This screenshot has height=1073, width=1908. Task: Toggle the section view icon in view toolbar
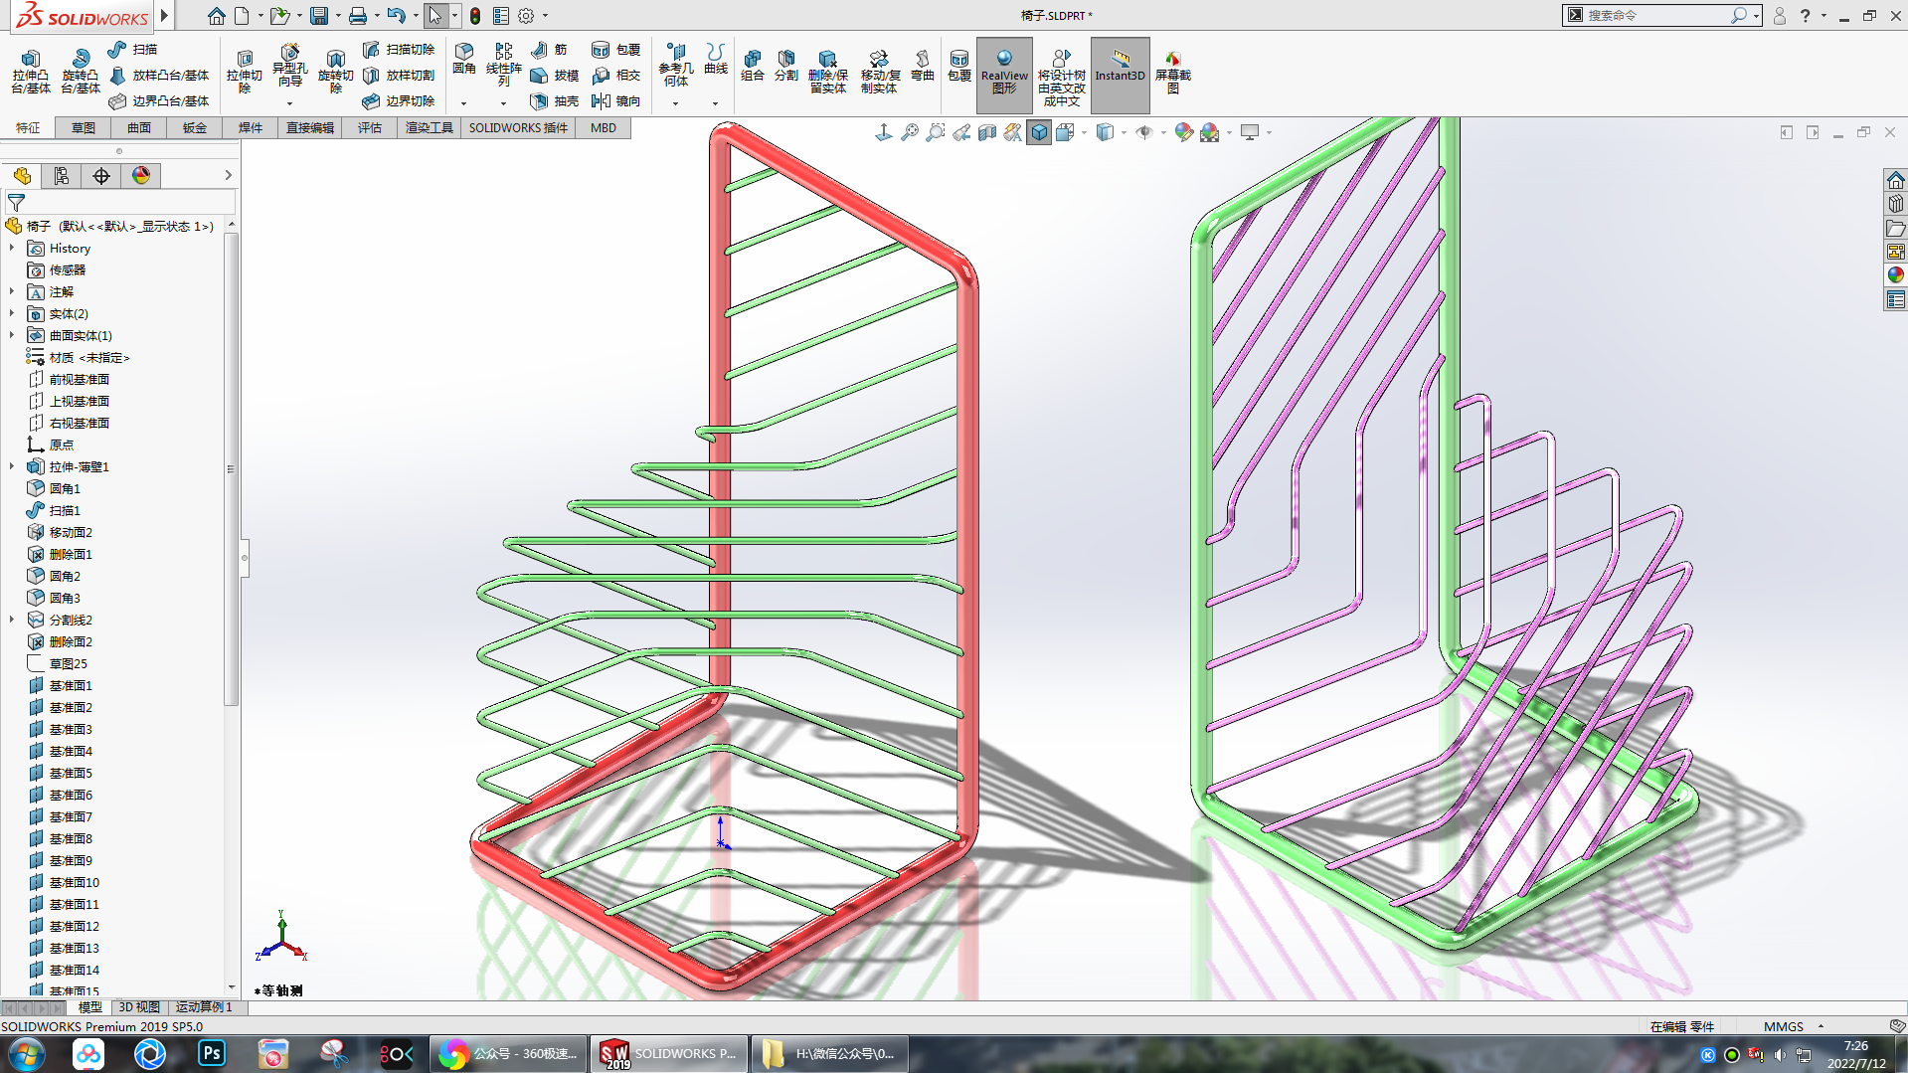coord(987,132)
